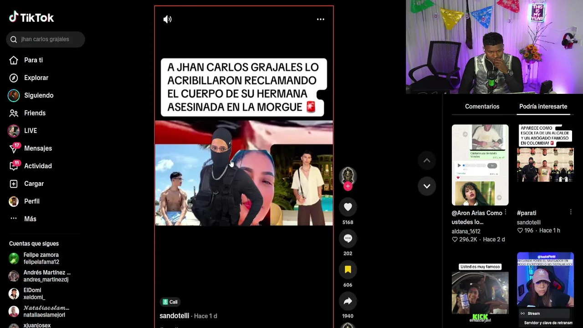Viewport: 583px width, 328px height.
Task: Go to previous video up arrow
Action: point(427,160)
